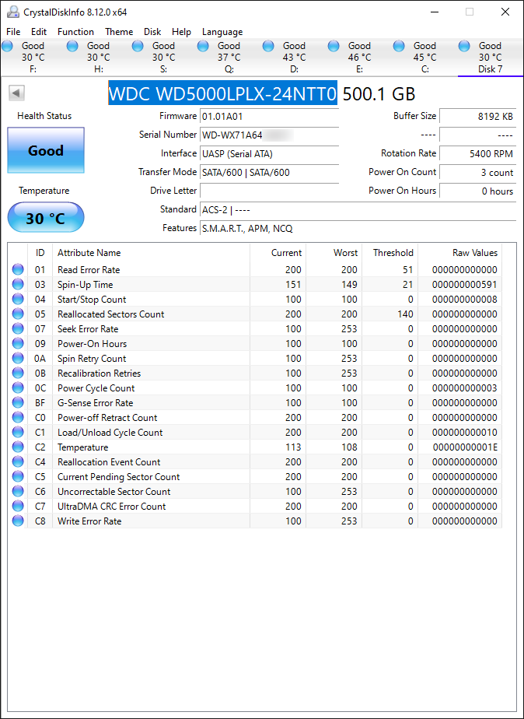
Task: Click the Firmware value field
Action: pyautogui.click(x=269, y=116)
